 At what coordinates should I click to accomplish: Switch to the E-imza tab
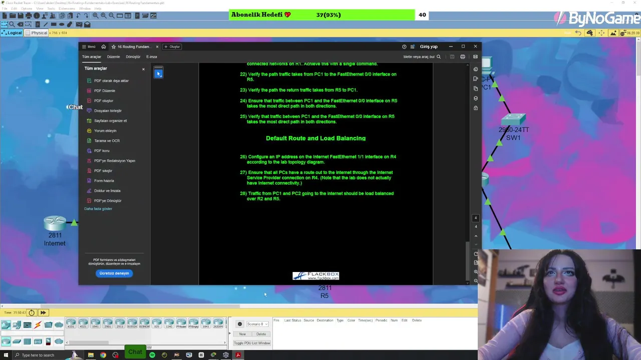152,57
